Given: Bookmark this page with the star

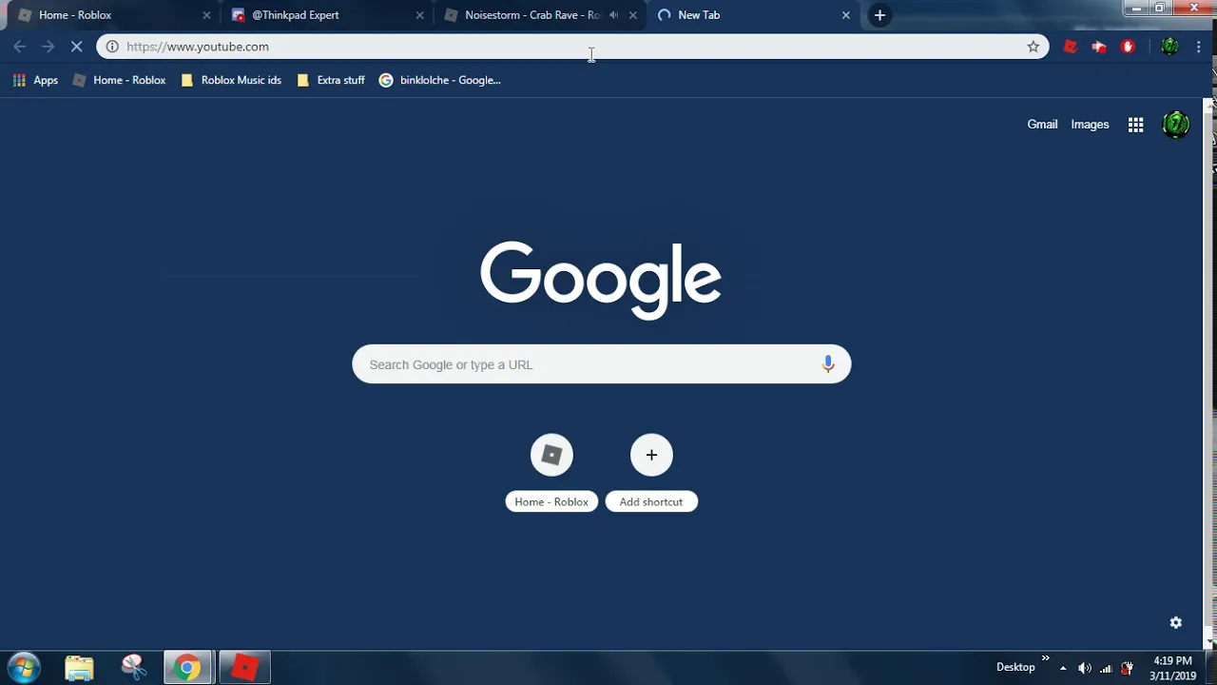Looking at the screenshot, I should coord(1033,47).
